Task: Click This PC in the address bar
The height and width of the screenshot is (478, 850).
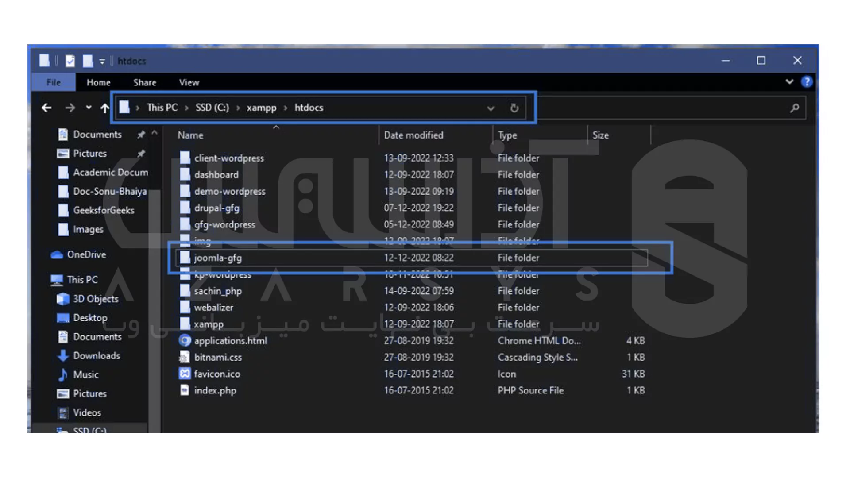Action: [x=162, y=108]
